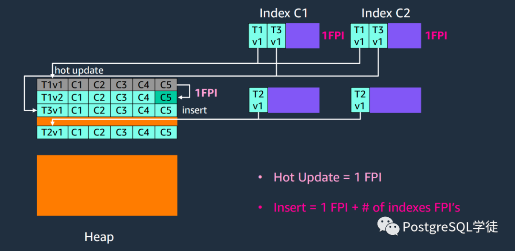Click the "Index C2" heading
Viewport: 515px width, 251px height.
(386, 13)
